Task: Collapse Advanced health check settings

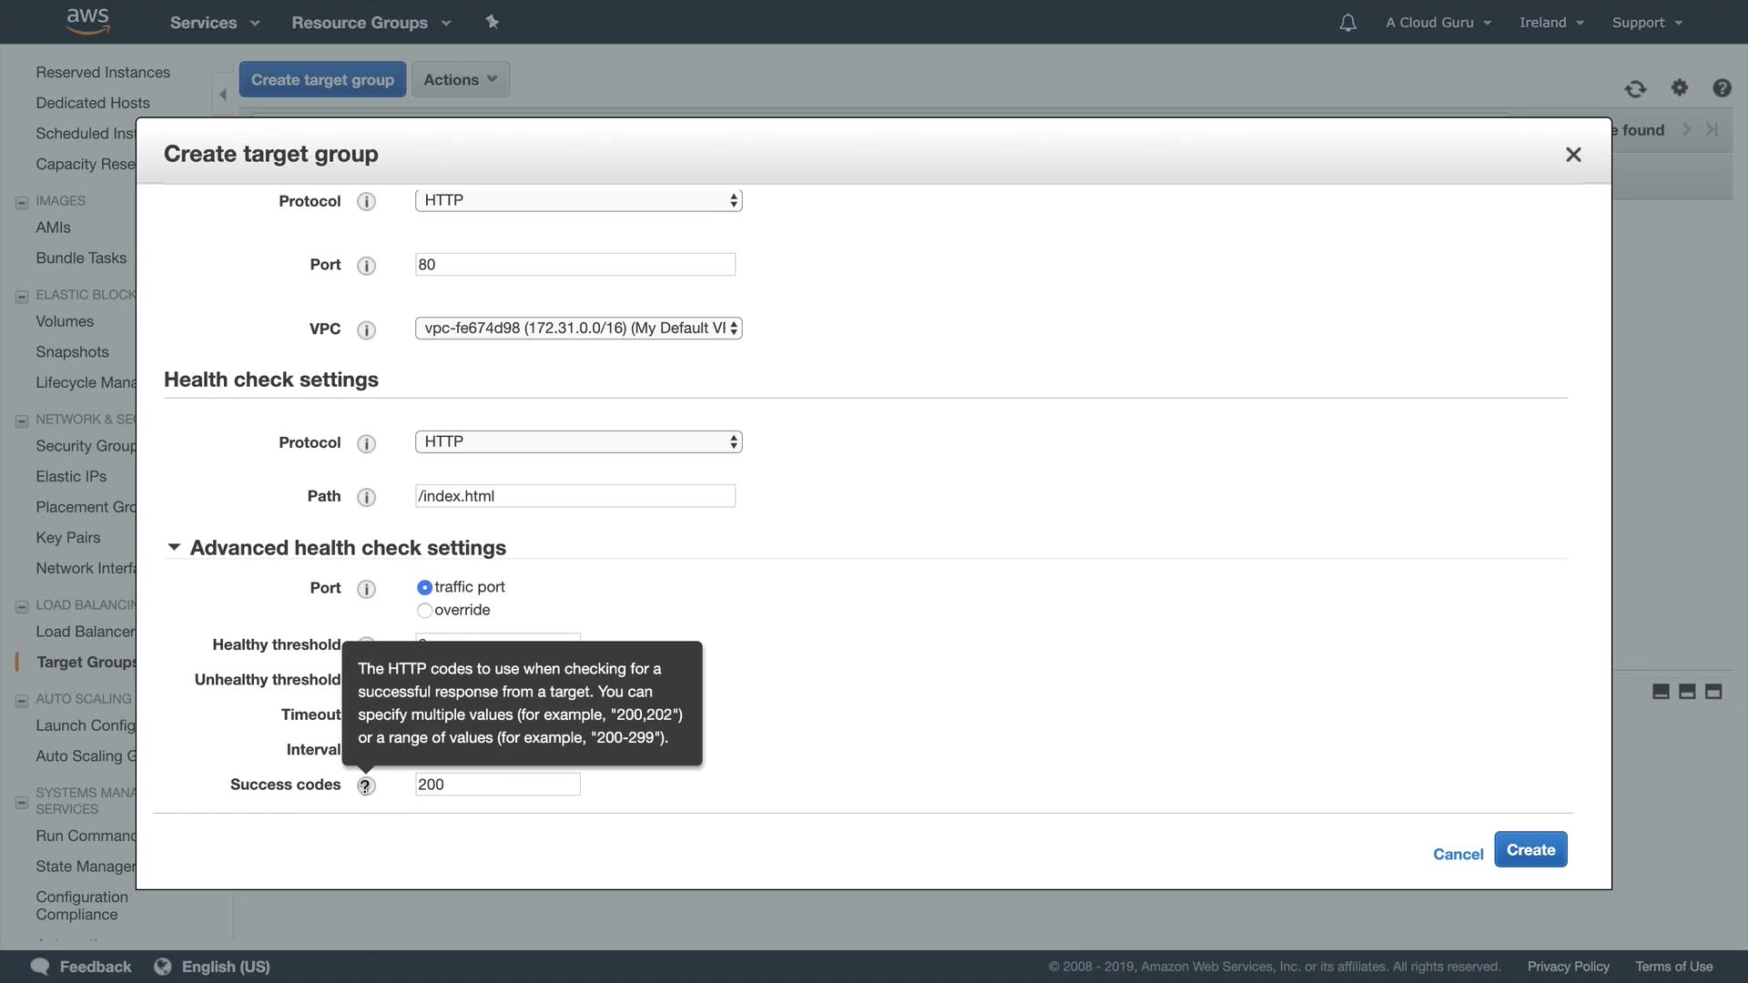Action: (174, 547)
